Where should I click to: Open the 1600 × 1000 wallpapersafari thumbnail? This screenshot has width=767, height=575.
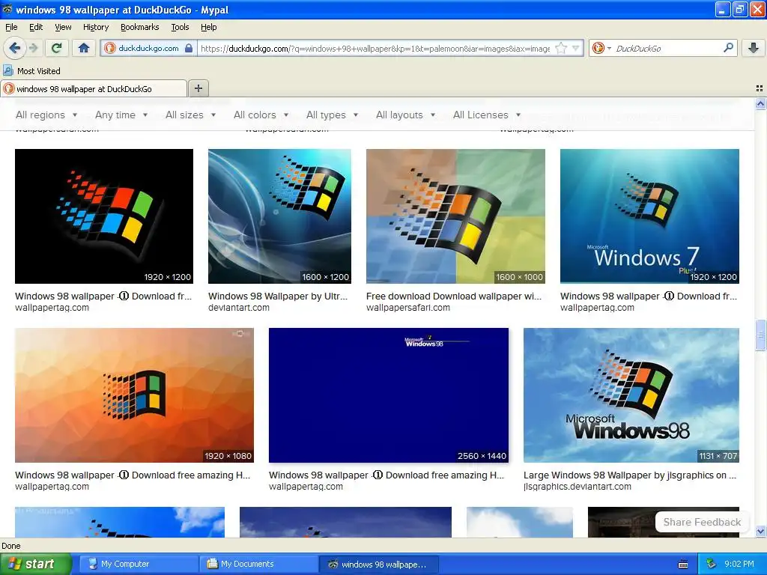pos(455,216)
